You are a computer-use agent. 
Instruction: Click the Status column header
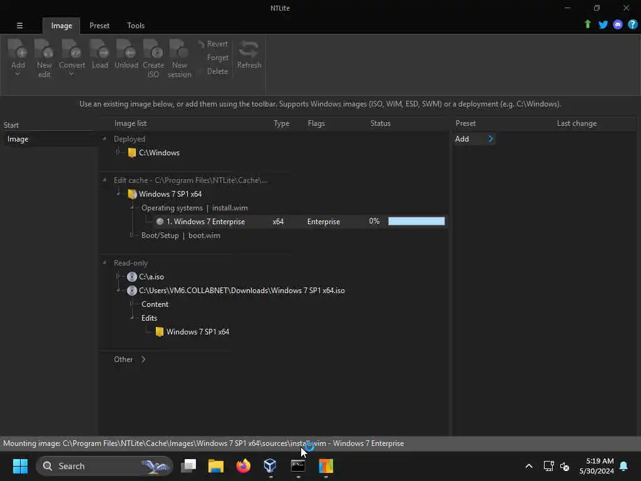point(380,123)
